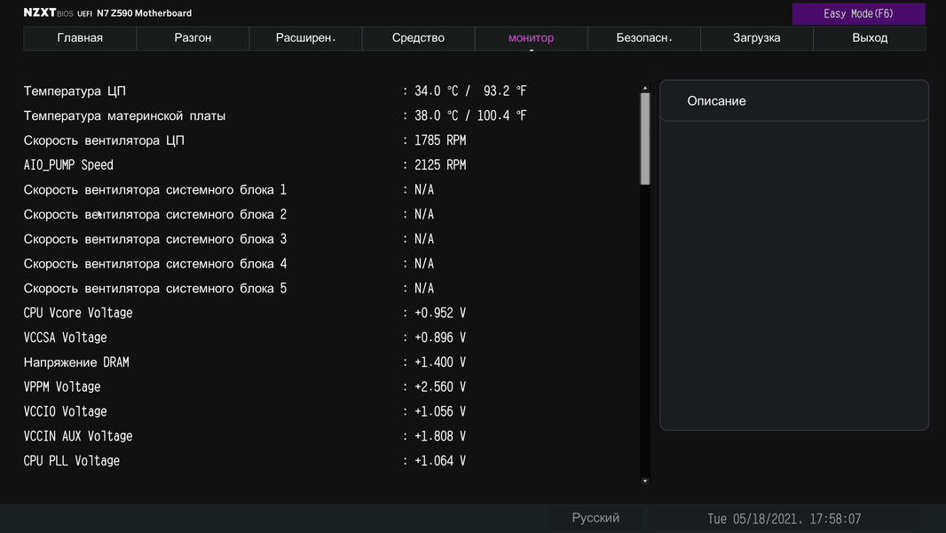This screenshot has height=533, width=946.
Task: Click the CPU Vcore Voltage entry
Action: (x=78, y=313)
